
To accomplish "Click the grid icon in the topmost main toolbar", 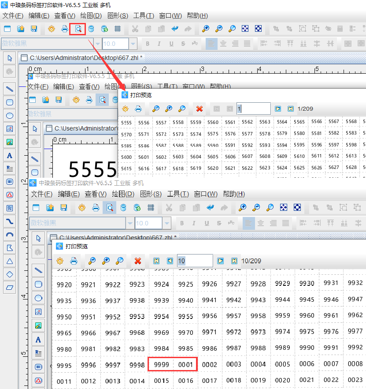I will (x=118, y=29).
